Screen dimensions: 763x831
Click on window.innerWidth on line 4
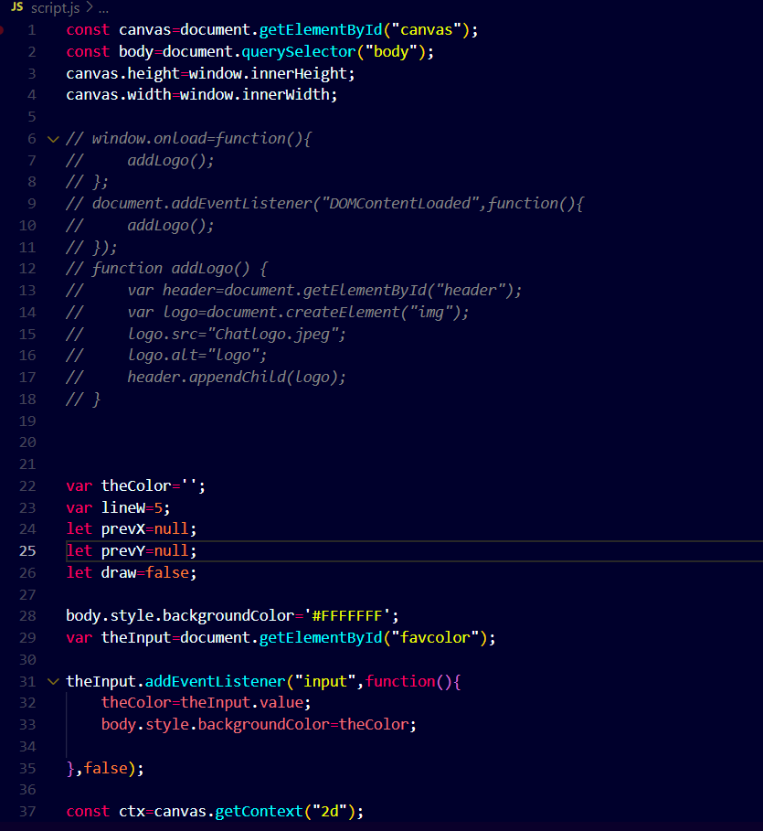click(x=254, y=95)
